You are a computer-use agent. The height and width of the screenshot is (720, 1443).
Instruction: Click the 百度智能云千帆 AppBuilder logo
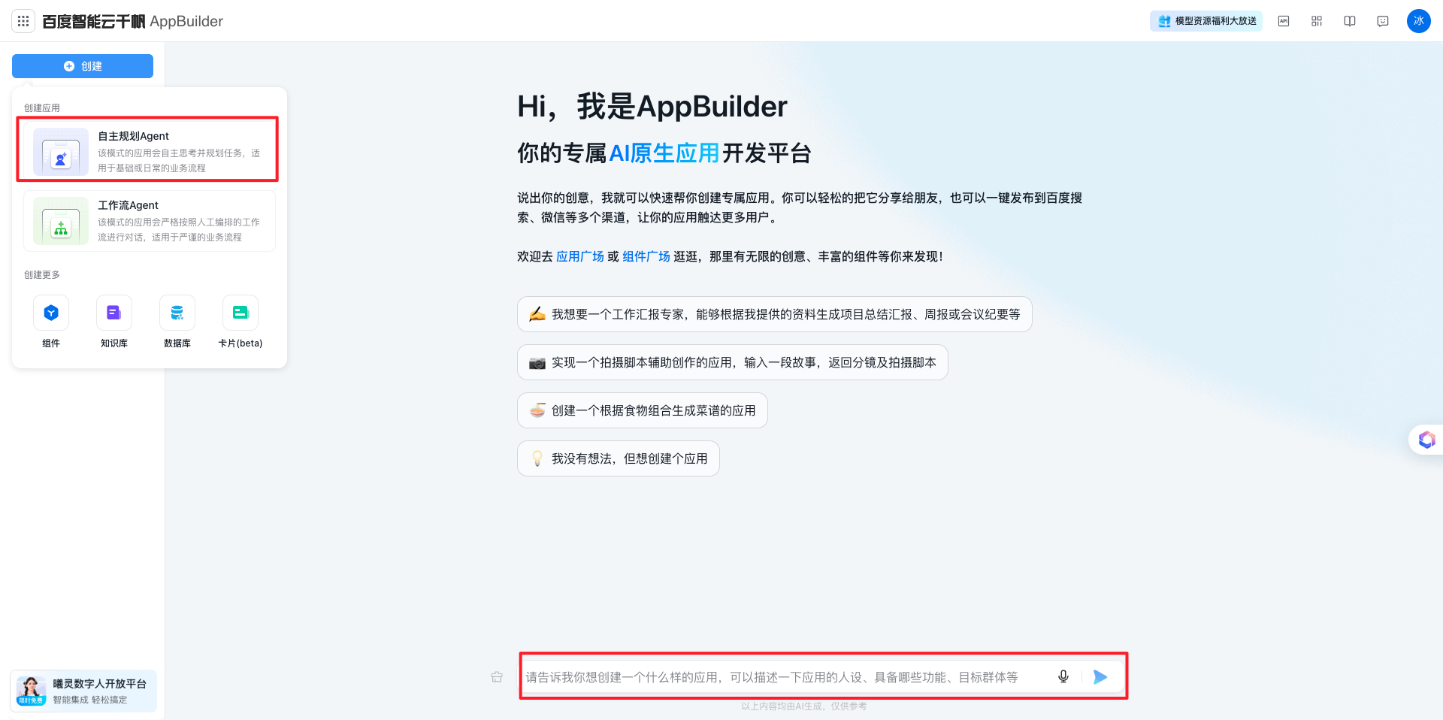132,21
